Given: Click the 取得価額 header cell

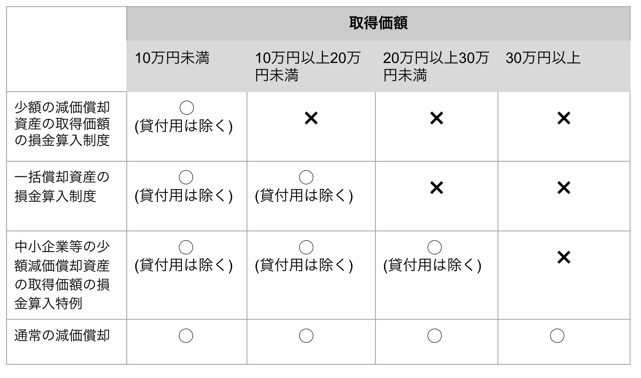Looking at the screenshot, I should (378, 24).
